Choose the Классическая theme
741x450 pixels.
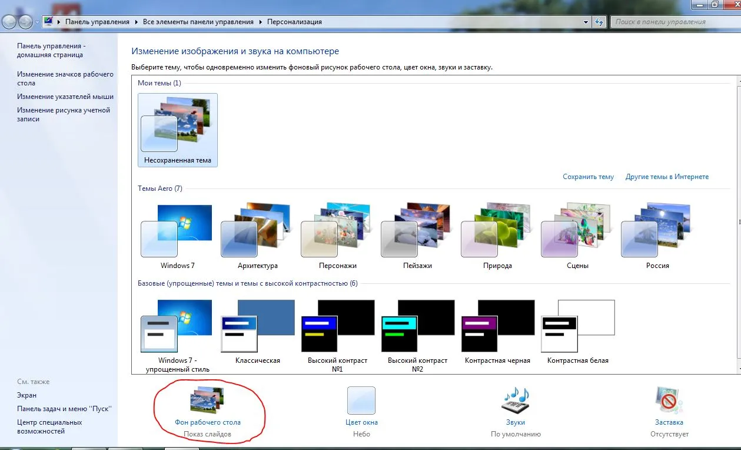[x=257, y=332]
